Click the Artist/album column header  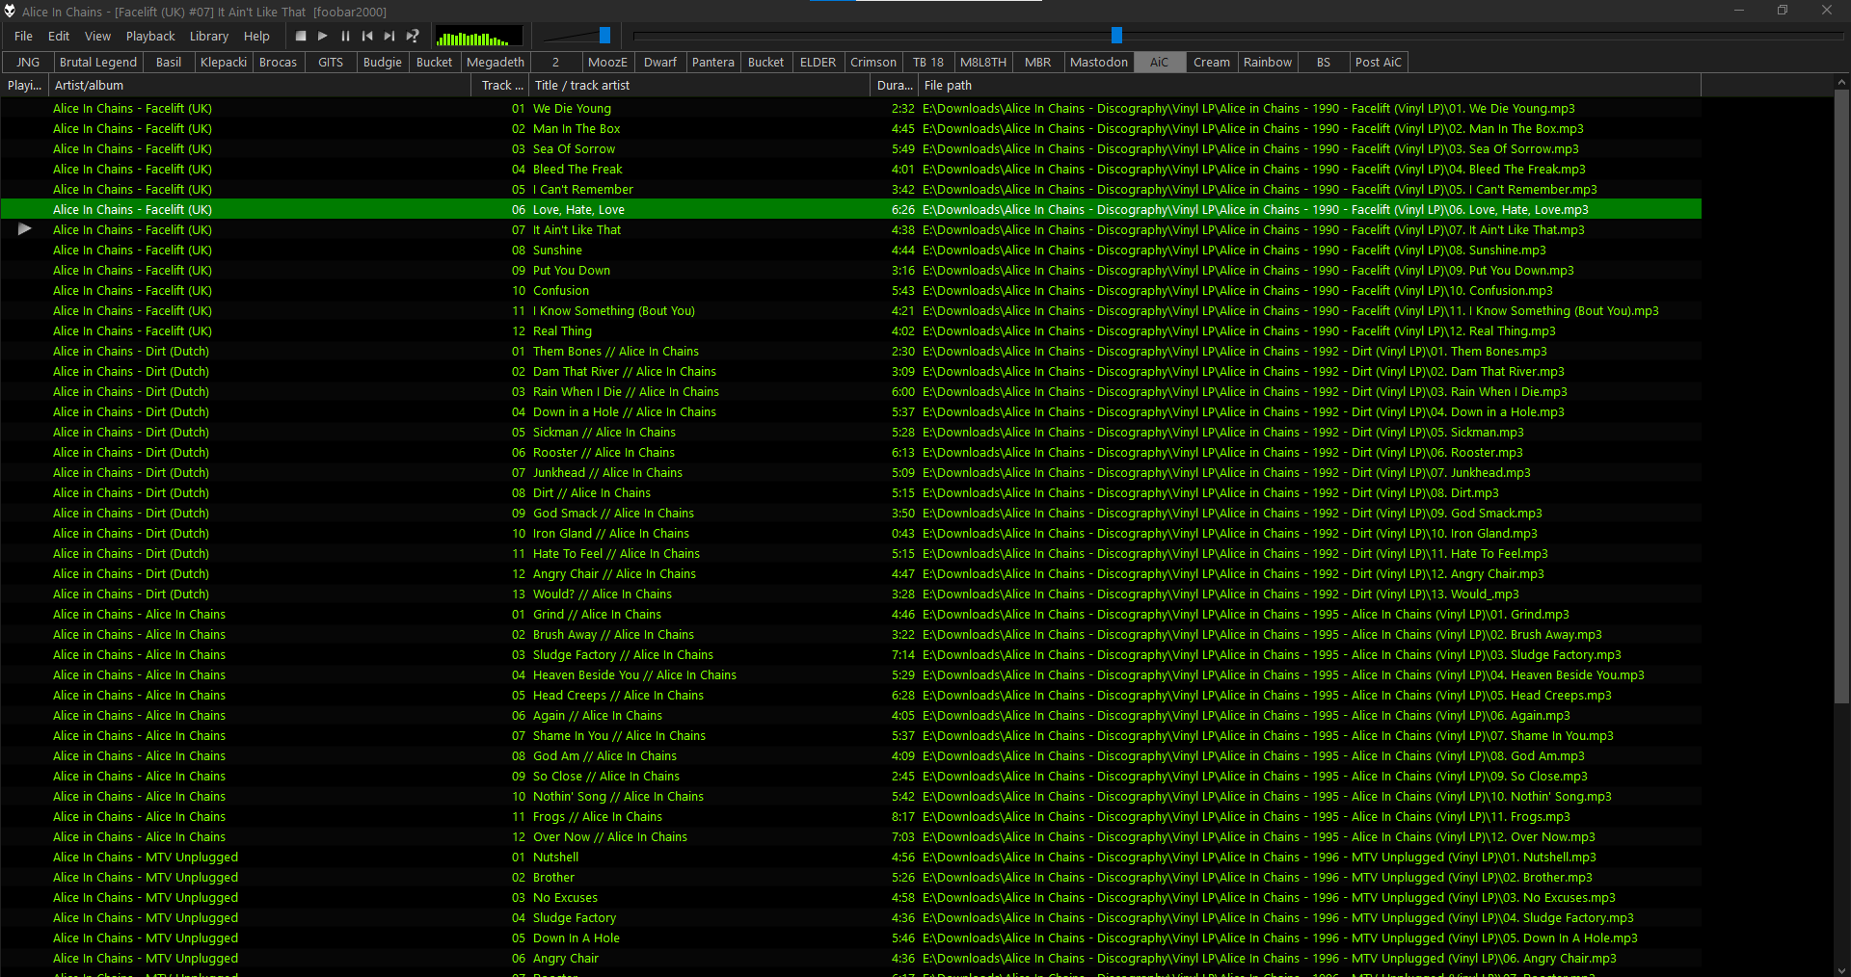coord(258,85)
